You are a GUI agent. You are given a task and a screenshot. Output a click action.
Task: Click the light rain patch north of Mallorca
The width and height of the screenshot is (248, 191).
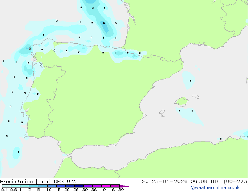(189, 80)
